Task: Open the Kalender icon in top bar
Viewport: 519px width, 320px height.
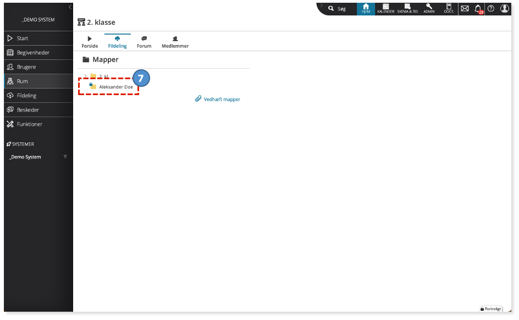Action: [x=385, y=9]
